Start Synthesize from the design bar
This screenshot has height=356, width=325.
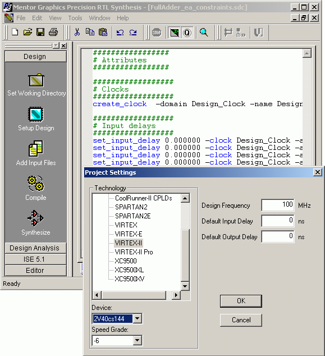pos(35,218)
